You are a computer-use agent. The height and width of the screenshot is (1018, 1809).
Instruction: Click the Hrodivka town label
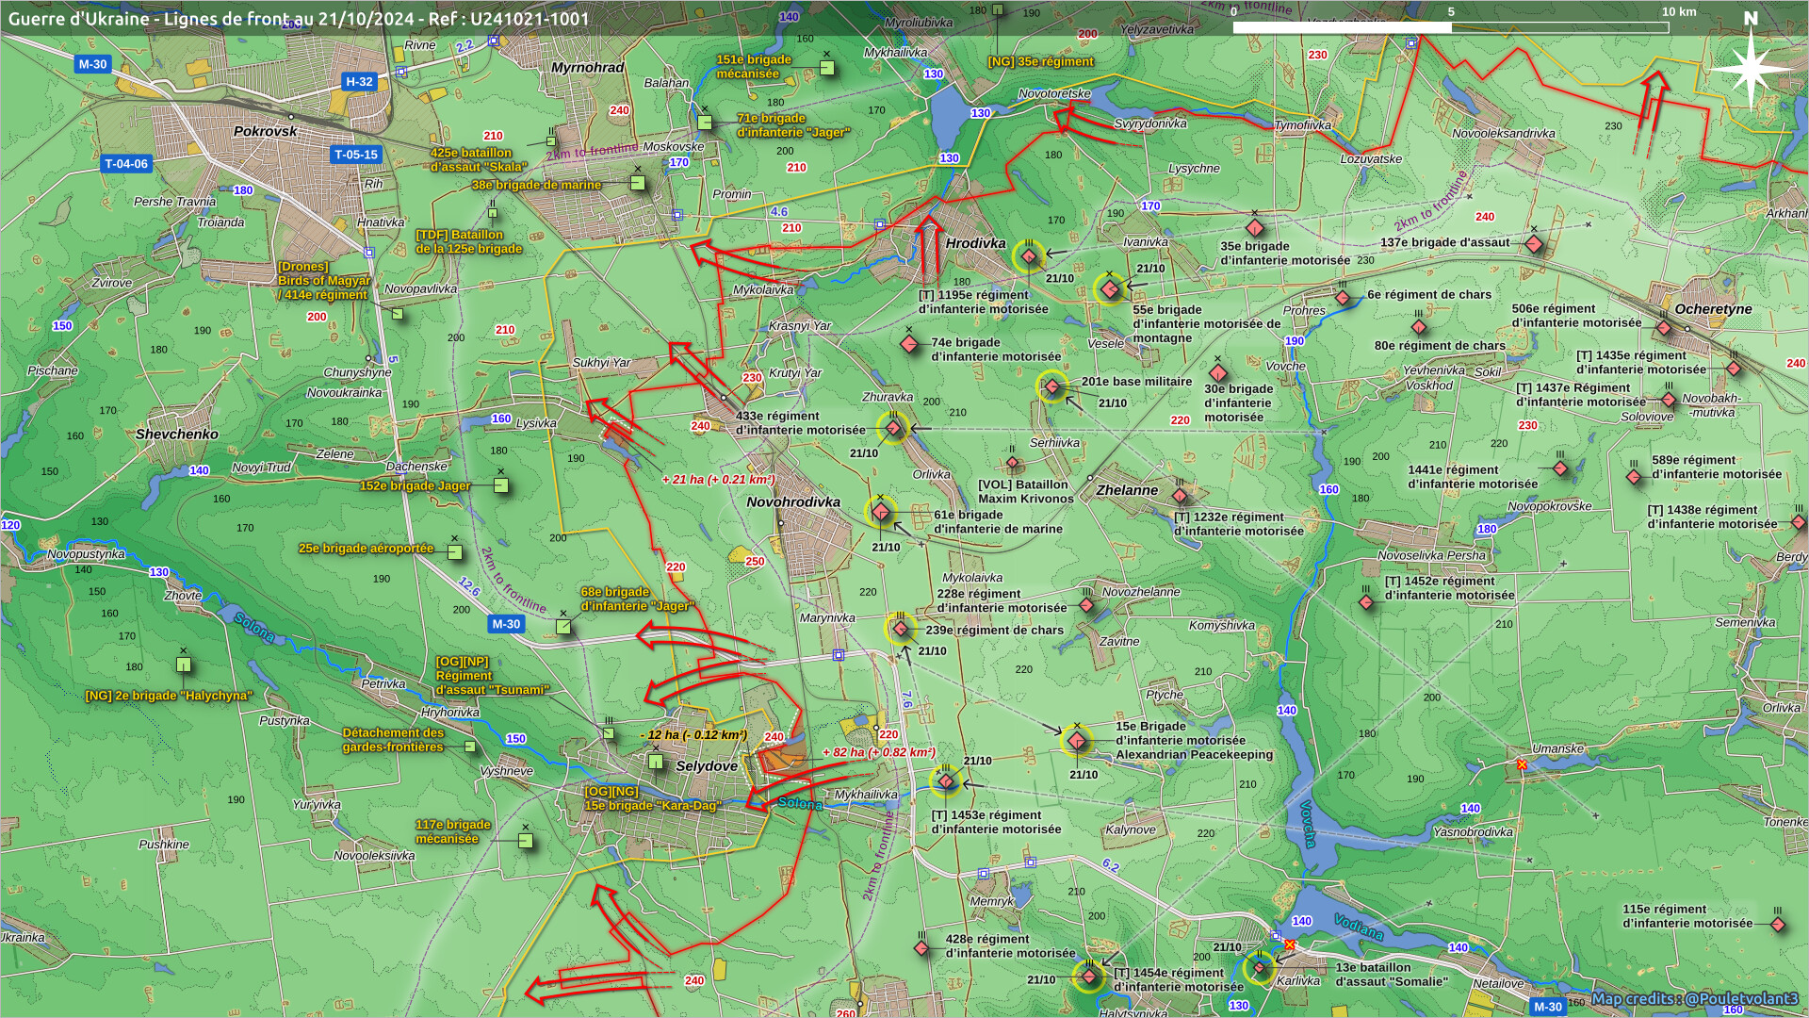[975, 243]
